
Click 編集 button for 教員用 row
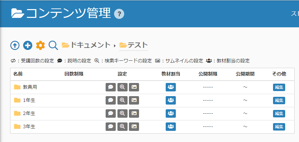279,87
